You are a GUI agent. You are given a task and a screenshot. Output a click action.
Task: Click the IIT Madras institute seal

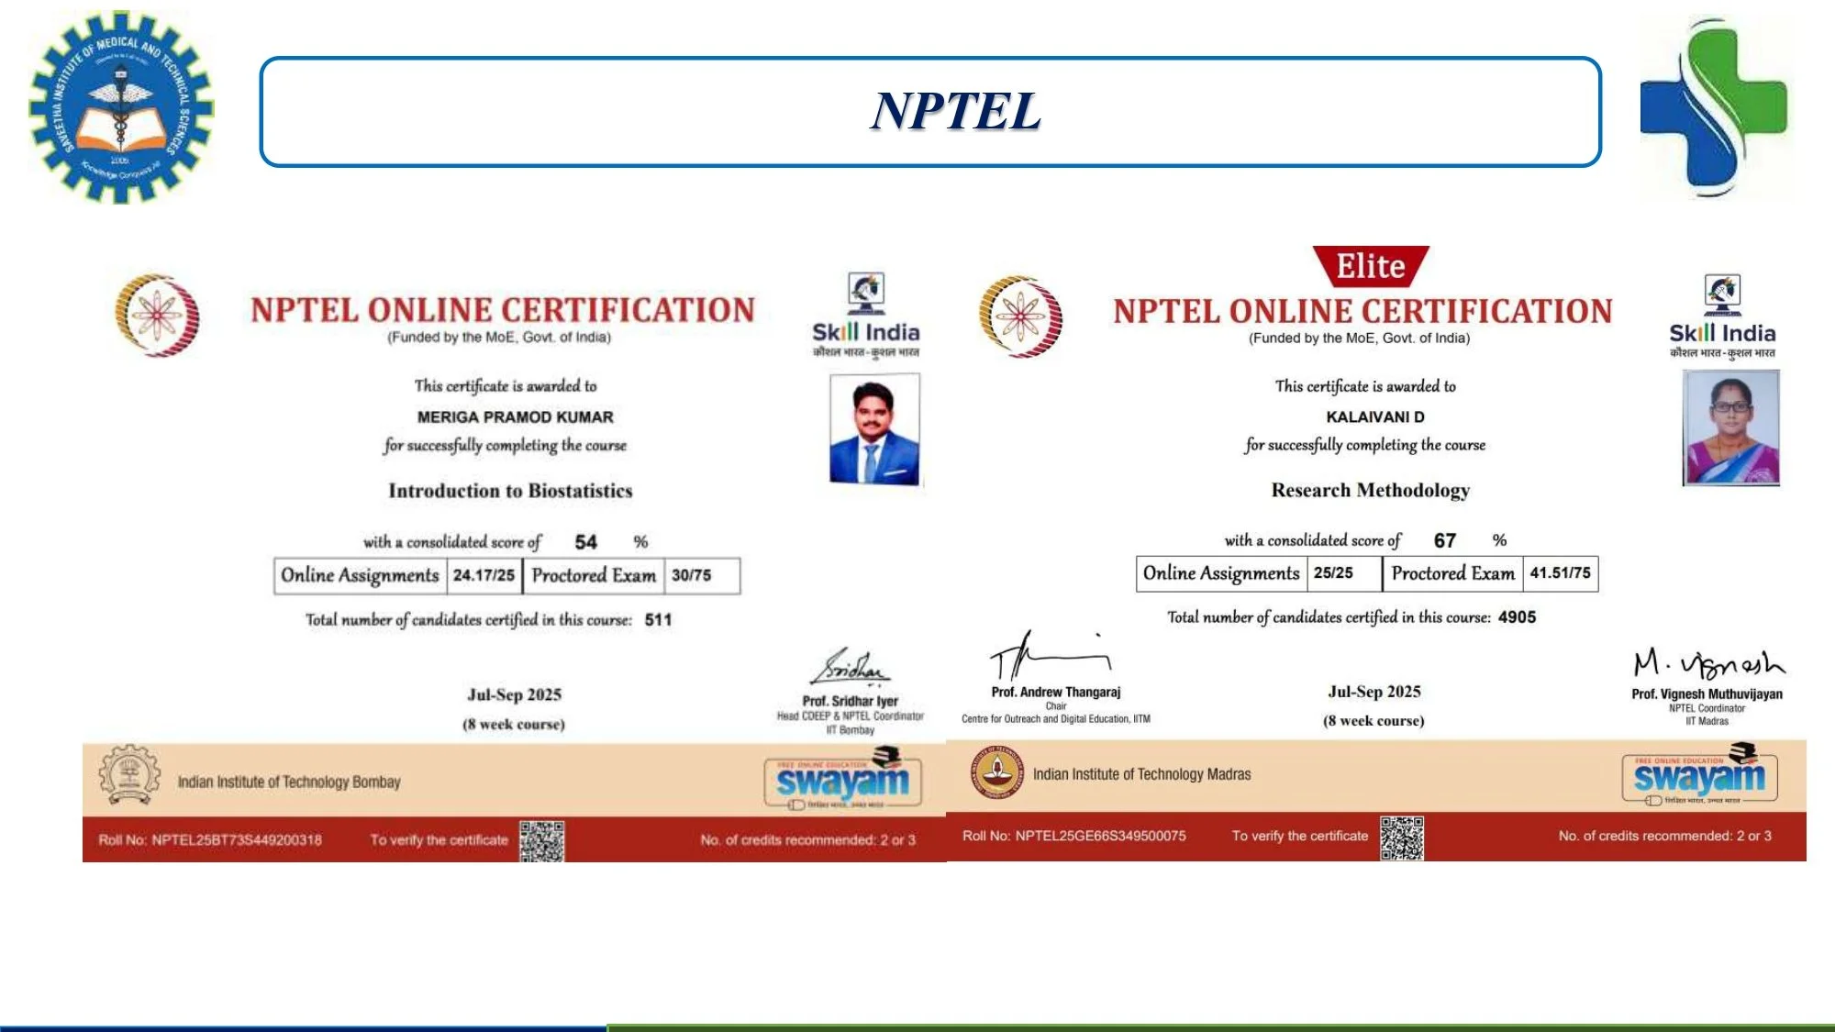click(1000, 773)
